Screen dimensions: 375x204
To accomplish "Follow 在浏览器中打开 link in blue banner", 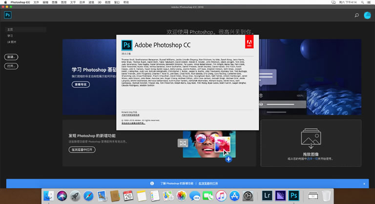I will point(208,184).
